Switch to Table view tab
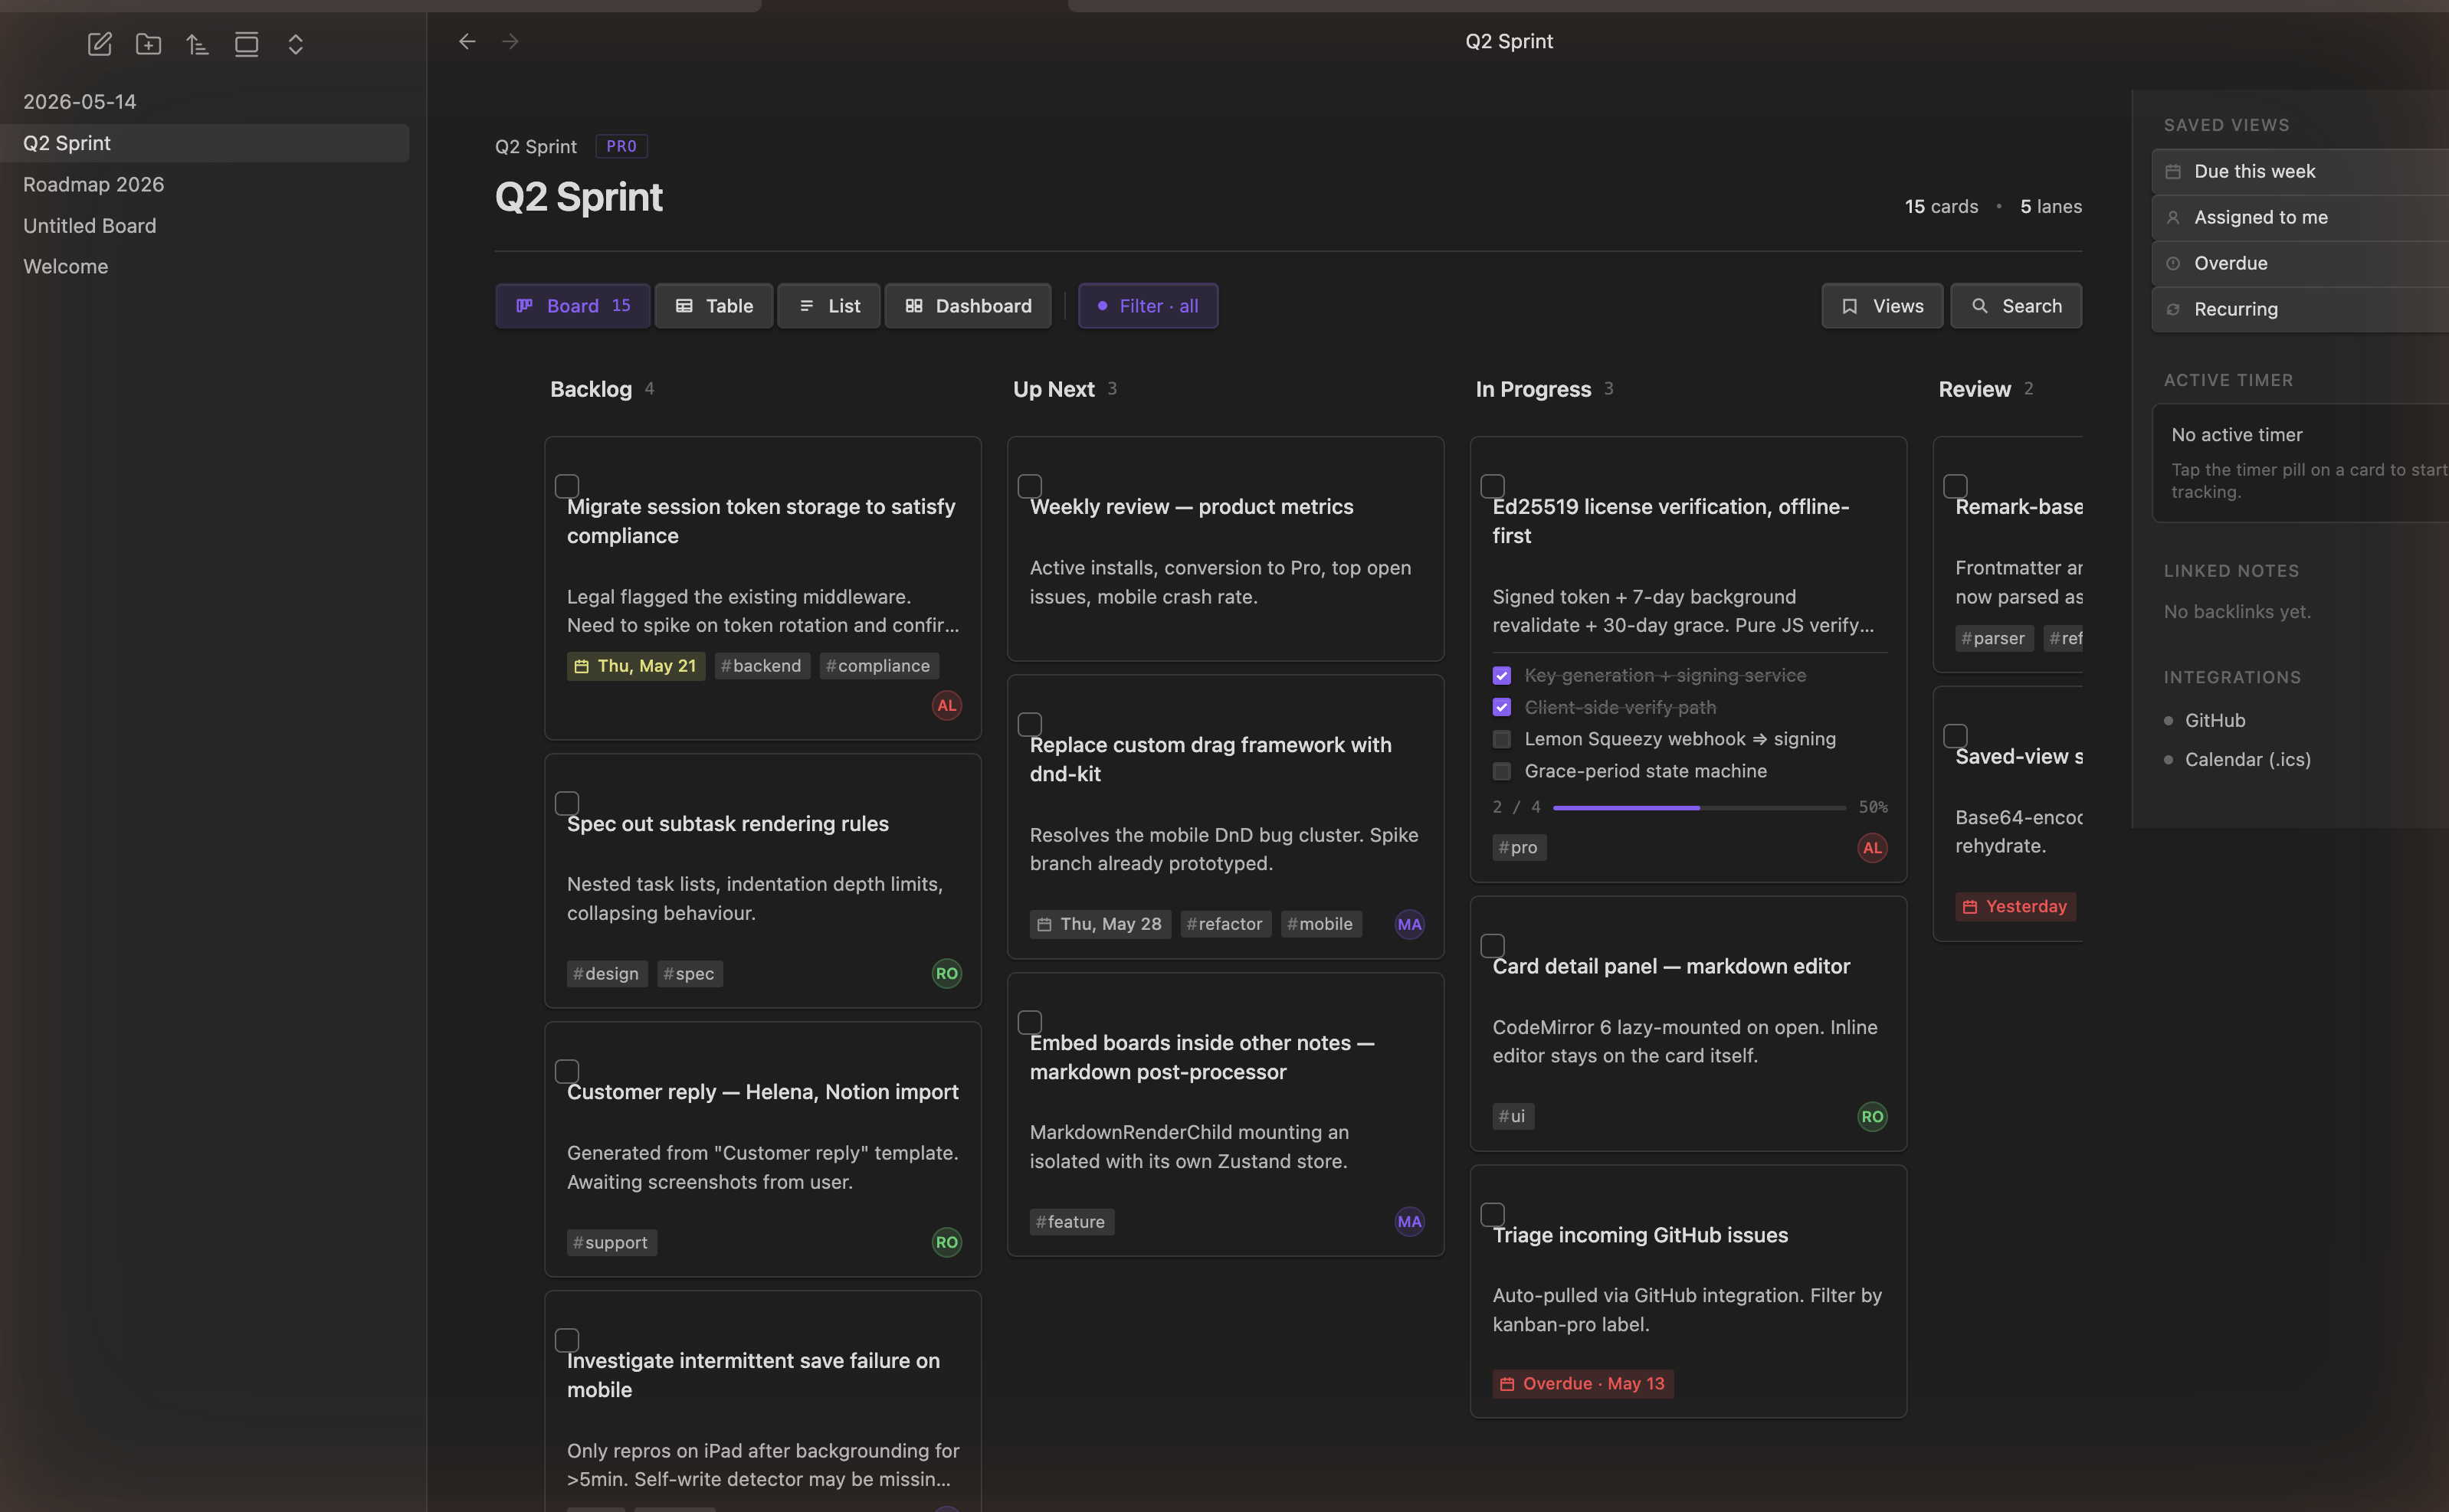 tap(714, 306)
